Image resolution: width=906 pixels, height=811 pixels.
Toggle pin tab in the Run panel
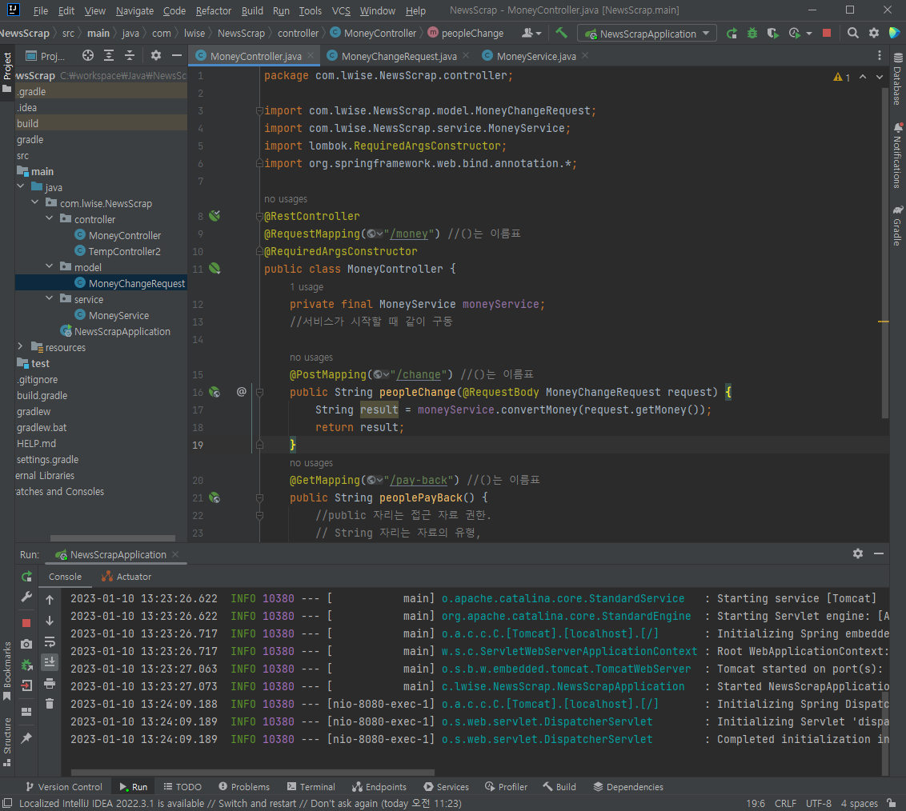click(26, 738)
